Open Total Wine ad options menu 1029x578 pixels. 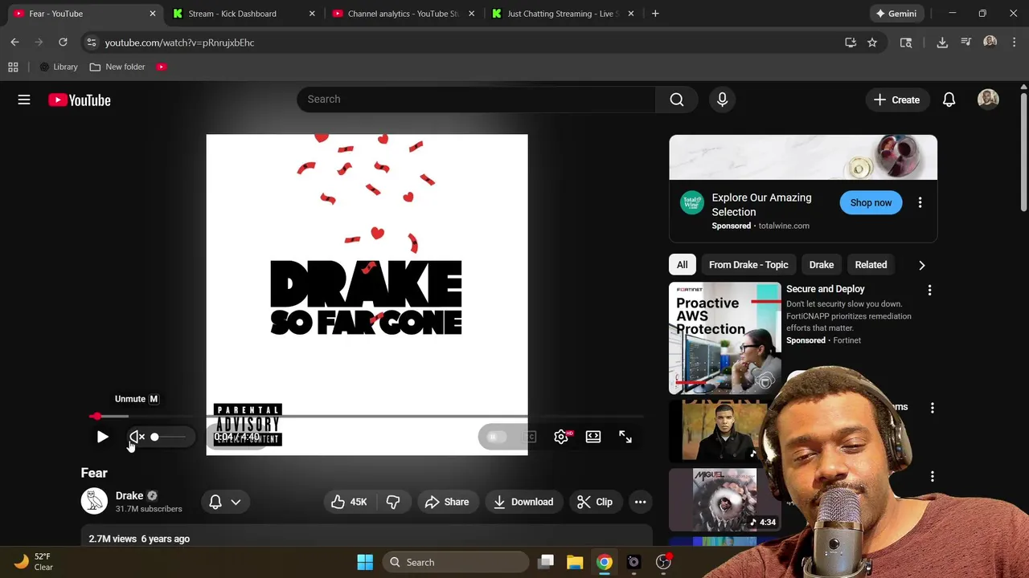tap(920, 203)
